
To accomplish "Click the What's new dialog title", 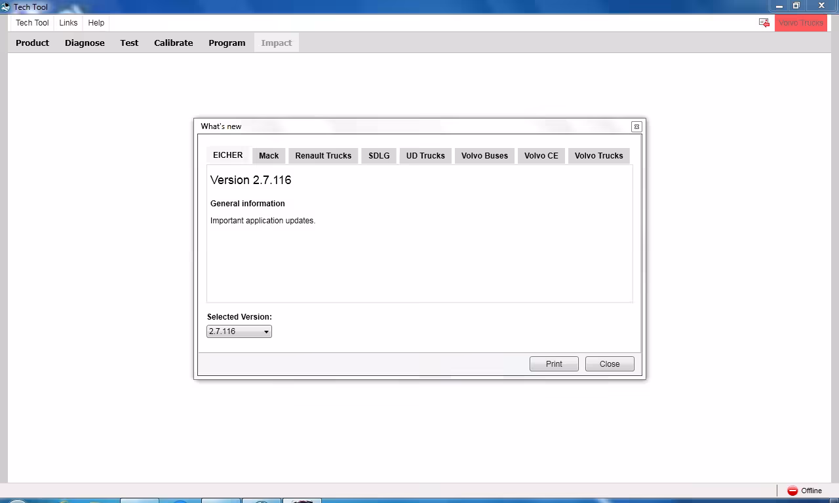I will tap(221, 126).
